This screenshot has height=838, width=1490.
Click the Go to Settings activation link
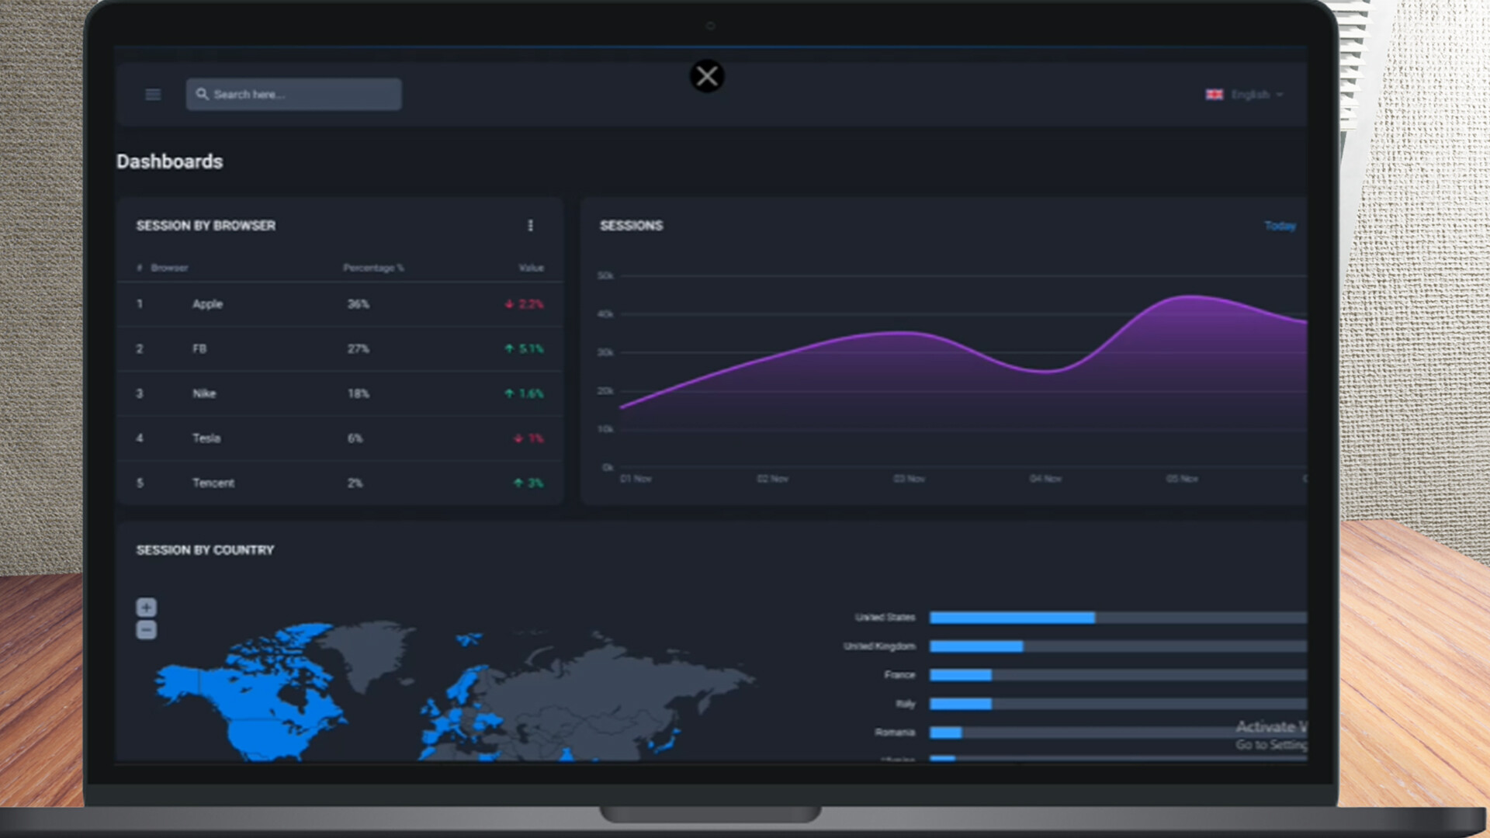tap(1270, 744)
